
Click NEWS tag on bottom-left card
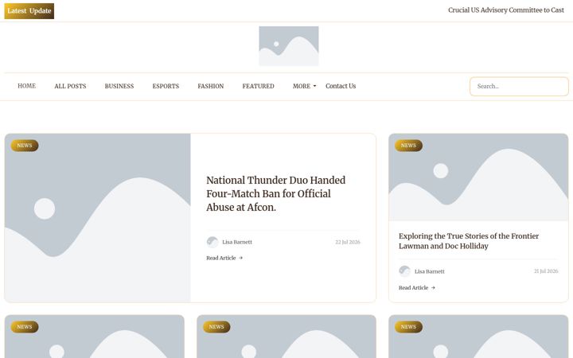tap(25, 327)
